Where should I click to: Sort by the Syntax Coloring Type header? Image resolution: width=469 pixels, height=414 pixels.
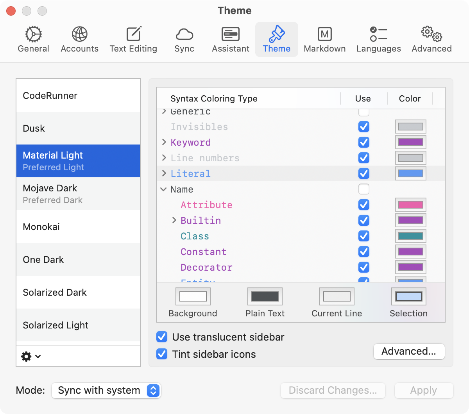(x=214, y=98)
